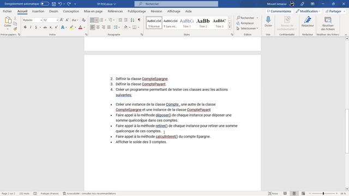The width and height of the screenshot is (349, 196).
Task: Clear all formatting
Action: (x=83, y=20)
